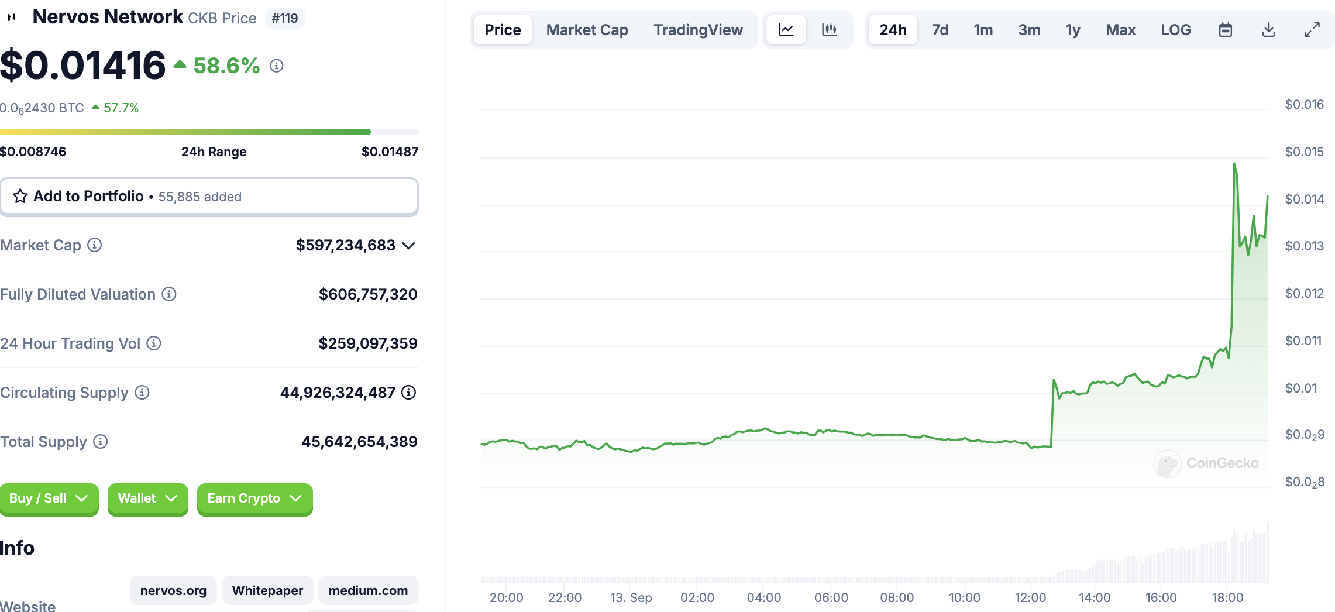
Task: Select the 7d time range
Action: click(x=940, y=30)
